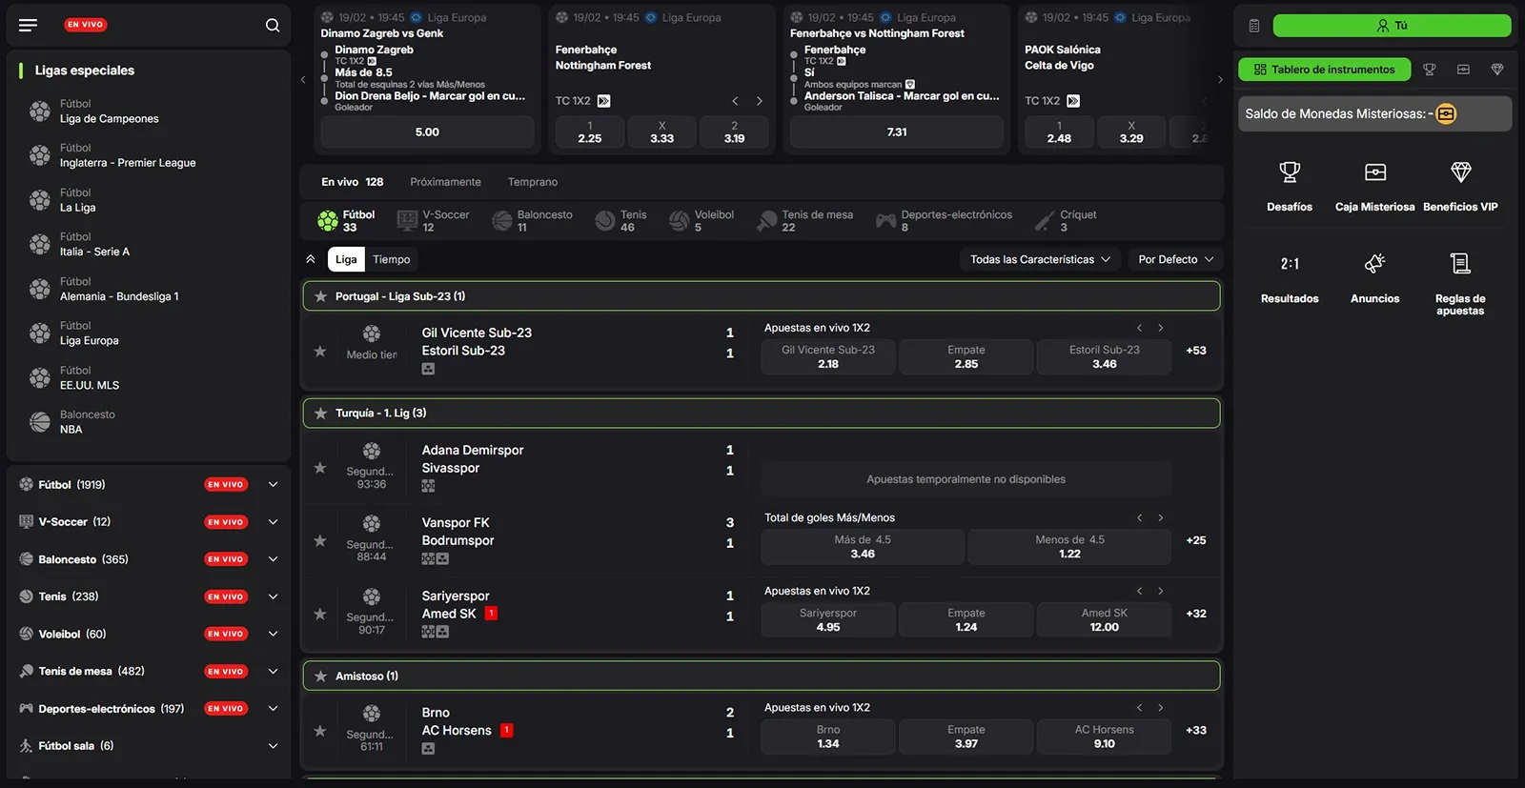Screen dimensions: 1525x788
Task: Expand Voleibol (60) sidebar section
Action: coord(273,634)
